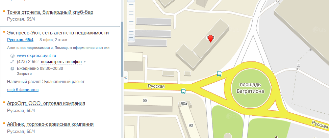The height and width of the screenshot is (138, 329).
Task: Expand the посмотреть телефон dropdown
Action: (63, 62)
